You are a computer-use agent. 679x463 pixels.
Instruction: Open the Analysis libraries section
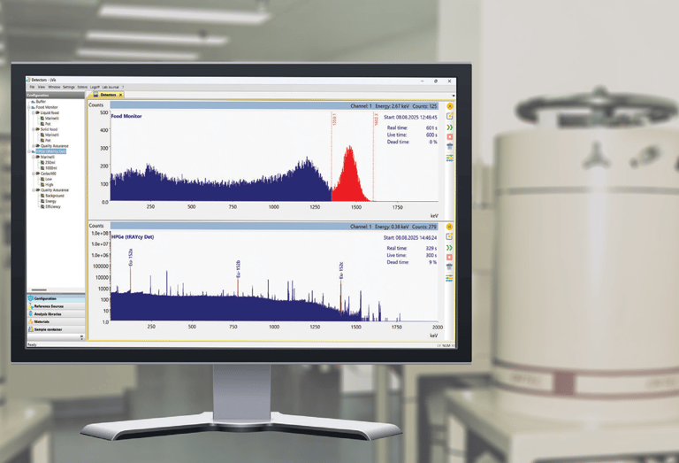click(x=56, y=314)
